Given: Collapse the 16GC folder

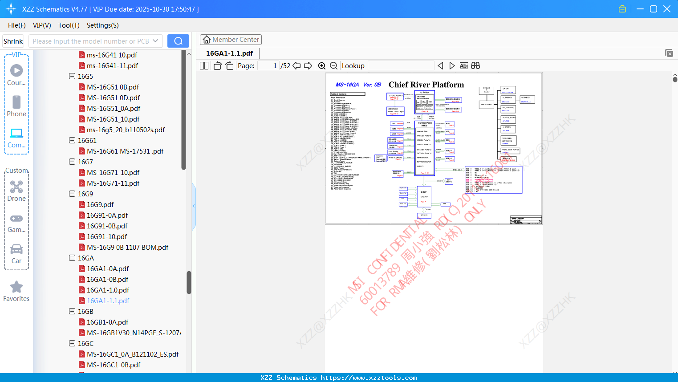Looking at the screenshot, I should click(x=72, y=343).
